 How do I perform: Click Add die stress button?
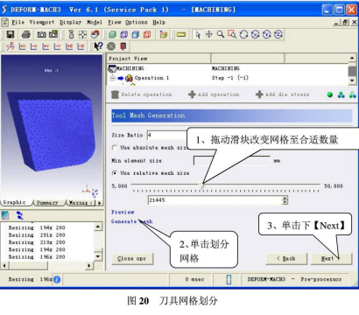pyautogui.click(x=283, y=94)
